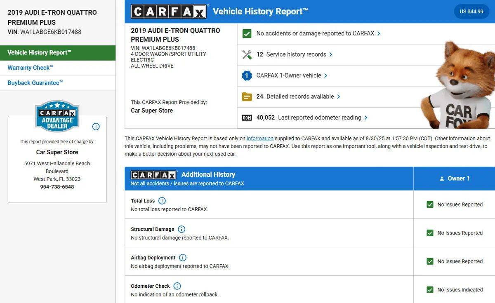Click the service history wrench icon
The image size is (495, 303).
[x=247, y=54]
